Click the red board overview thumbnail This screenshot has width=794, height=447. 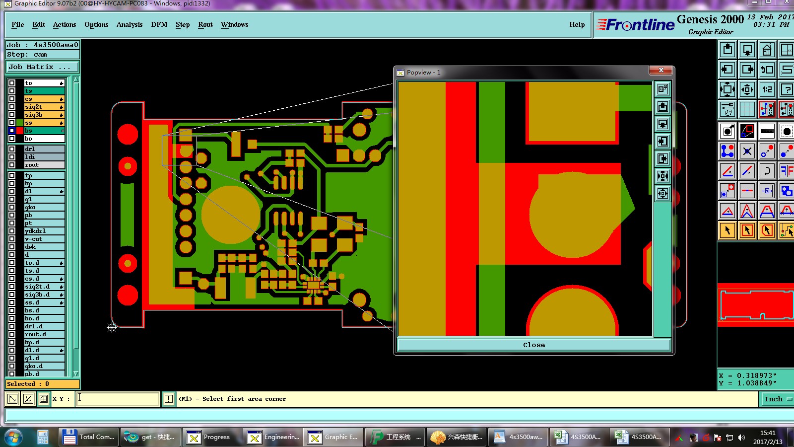(756, 305)
